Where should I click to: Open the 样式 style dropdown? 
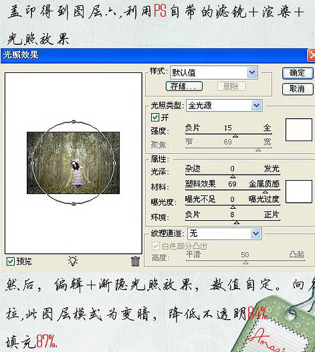tap(252, 72)
